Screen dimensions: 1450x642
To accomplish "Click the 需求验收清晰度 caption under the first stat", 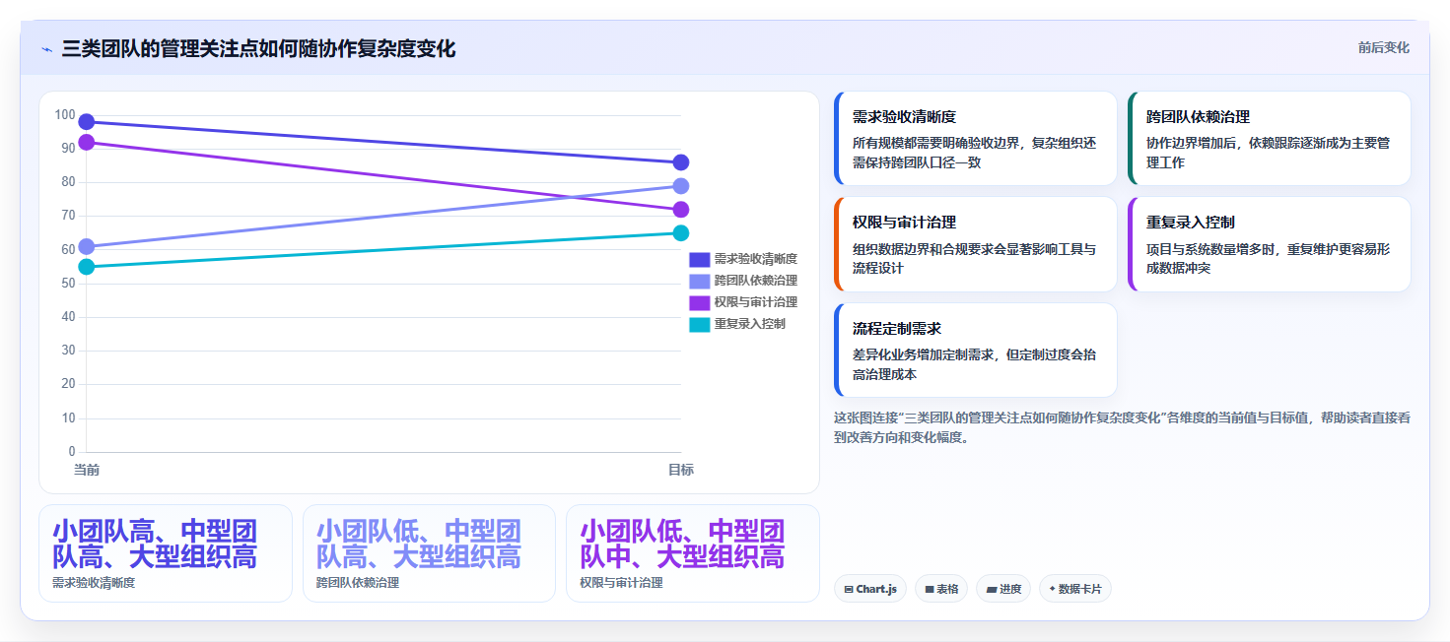I will click(94, 583).
